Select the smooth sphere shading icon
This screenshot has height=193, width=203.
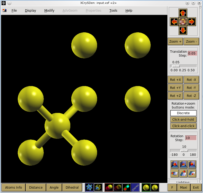pyautogui.click(x=146, y=187)
